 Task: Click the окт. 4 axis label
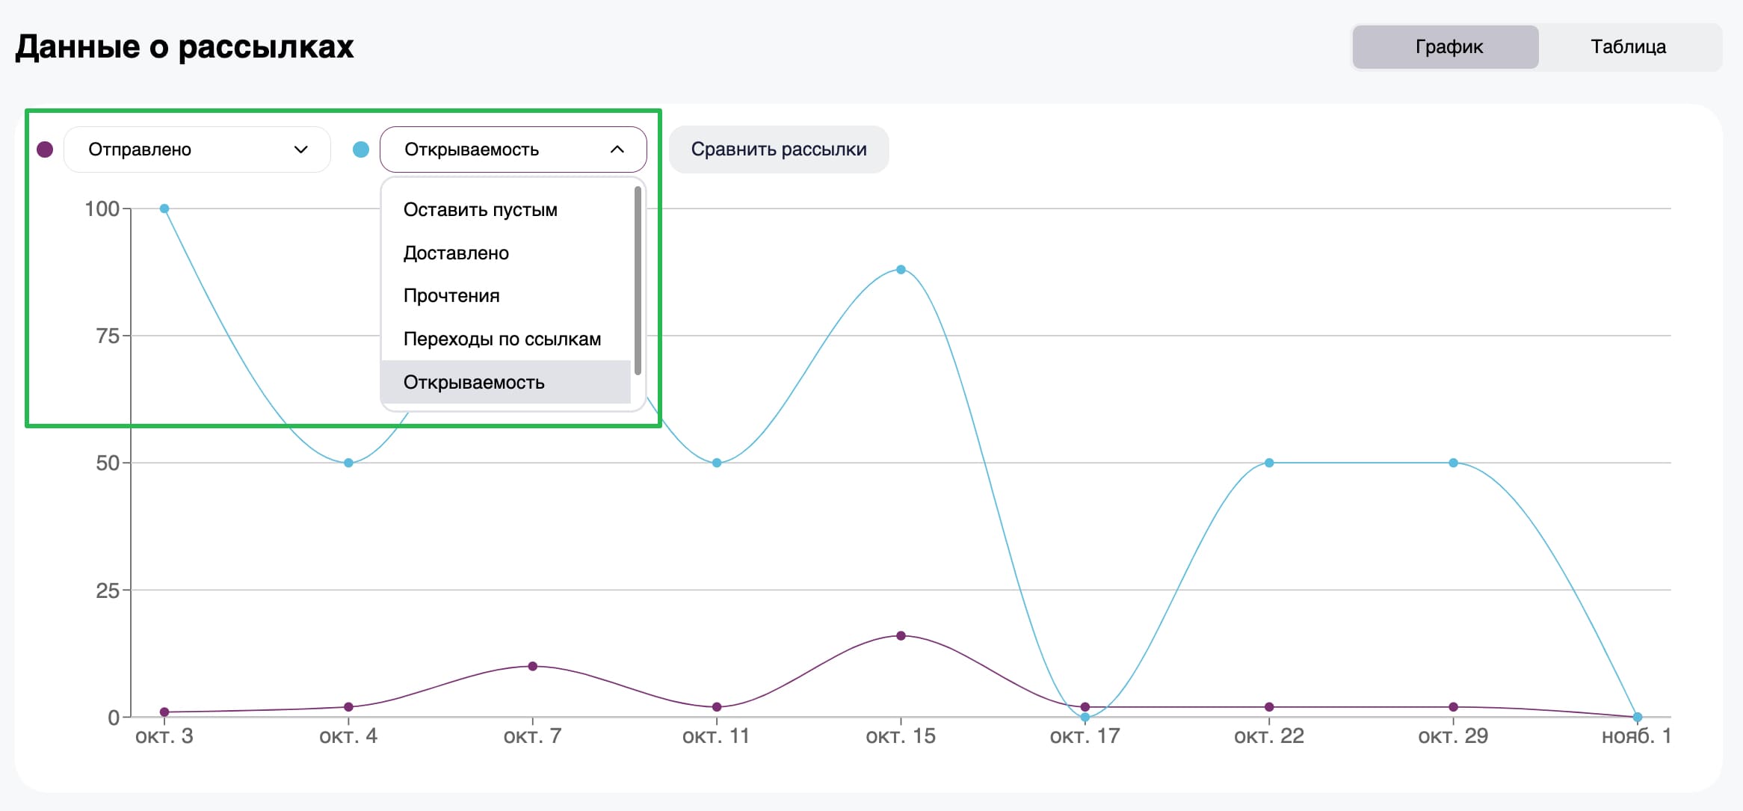click(348, 736)
